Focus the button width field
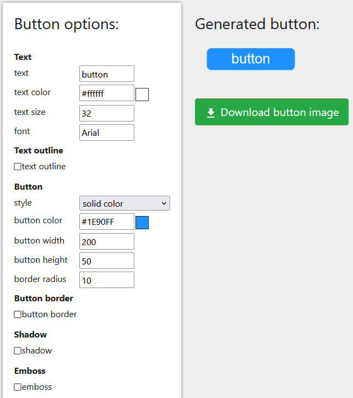Image resolution: width=353 pixels, height=398 pixels. click(107, 241)
